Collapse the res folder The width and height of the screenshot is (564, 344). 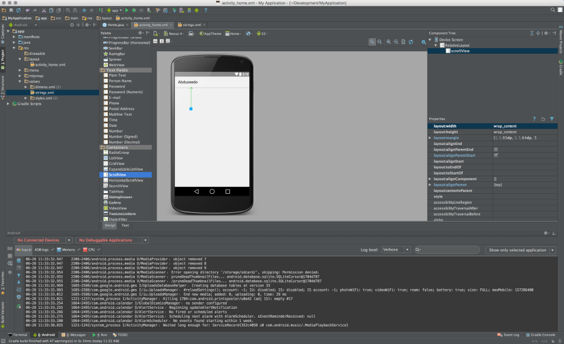(14, 48)
